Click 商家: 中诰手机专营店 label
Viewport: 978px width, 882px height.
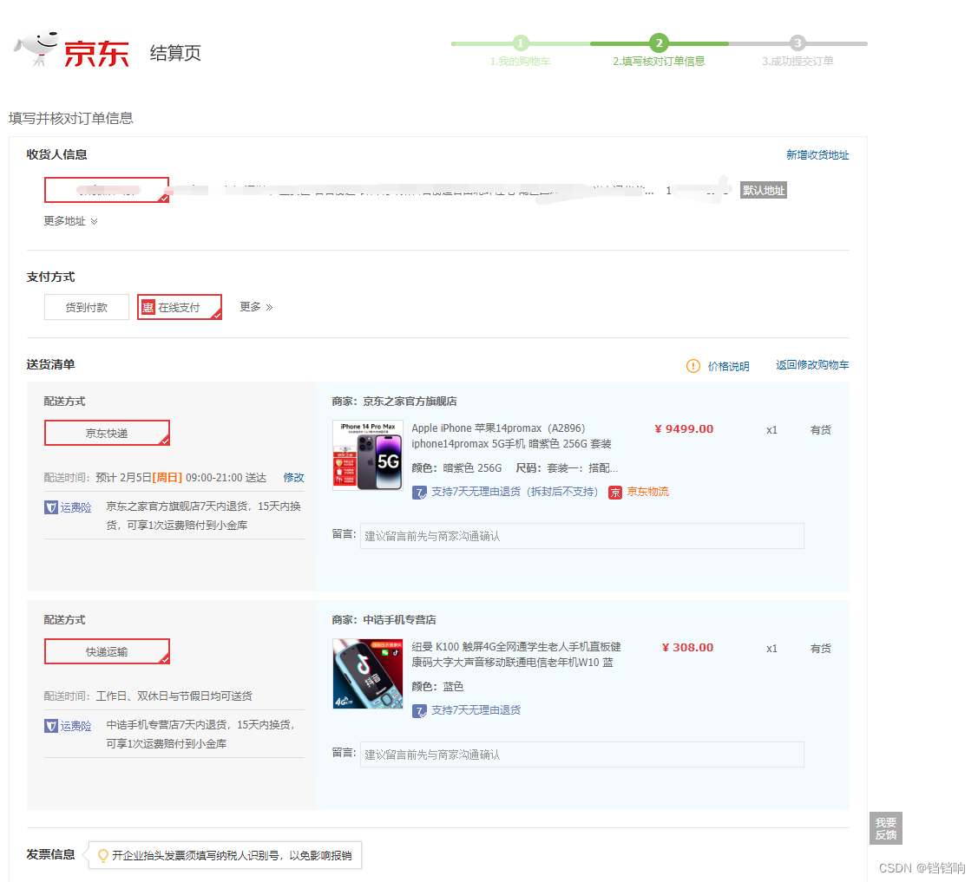(384, 620)
